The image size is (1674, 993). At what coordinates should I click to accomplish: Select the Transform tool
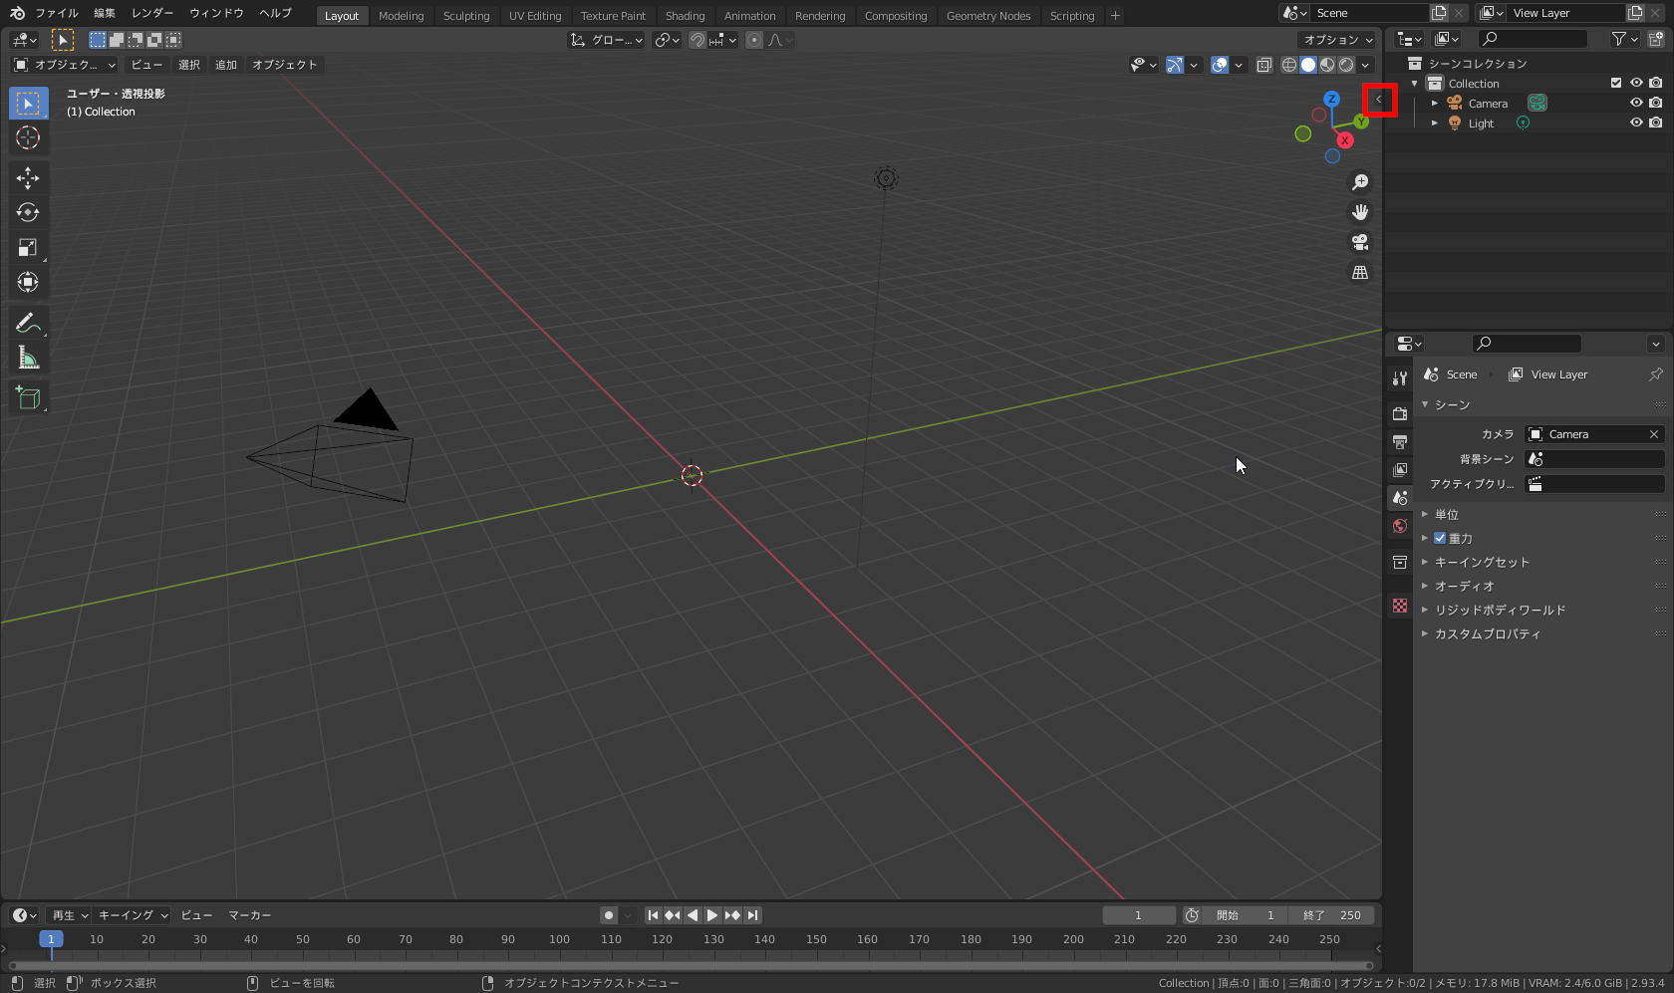tap(28, 283)
